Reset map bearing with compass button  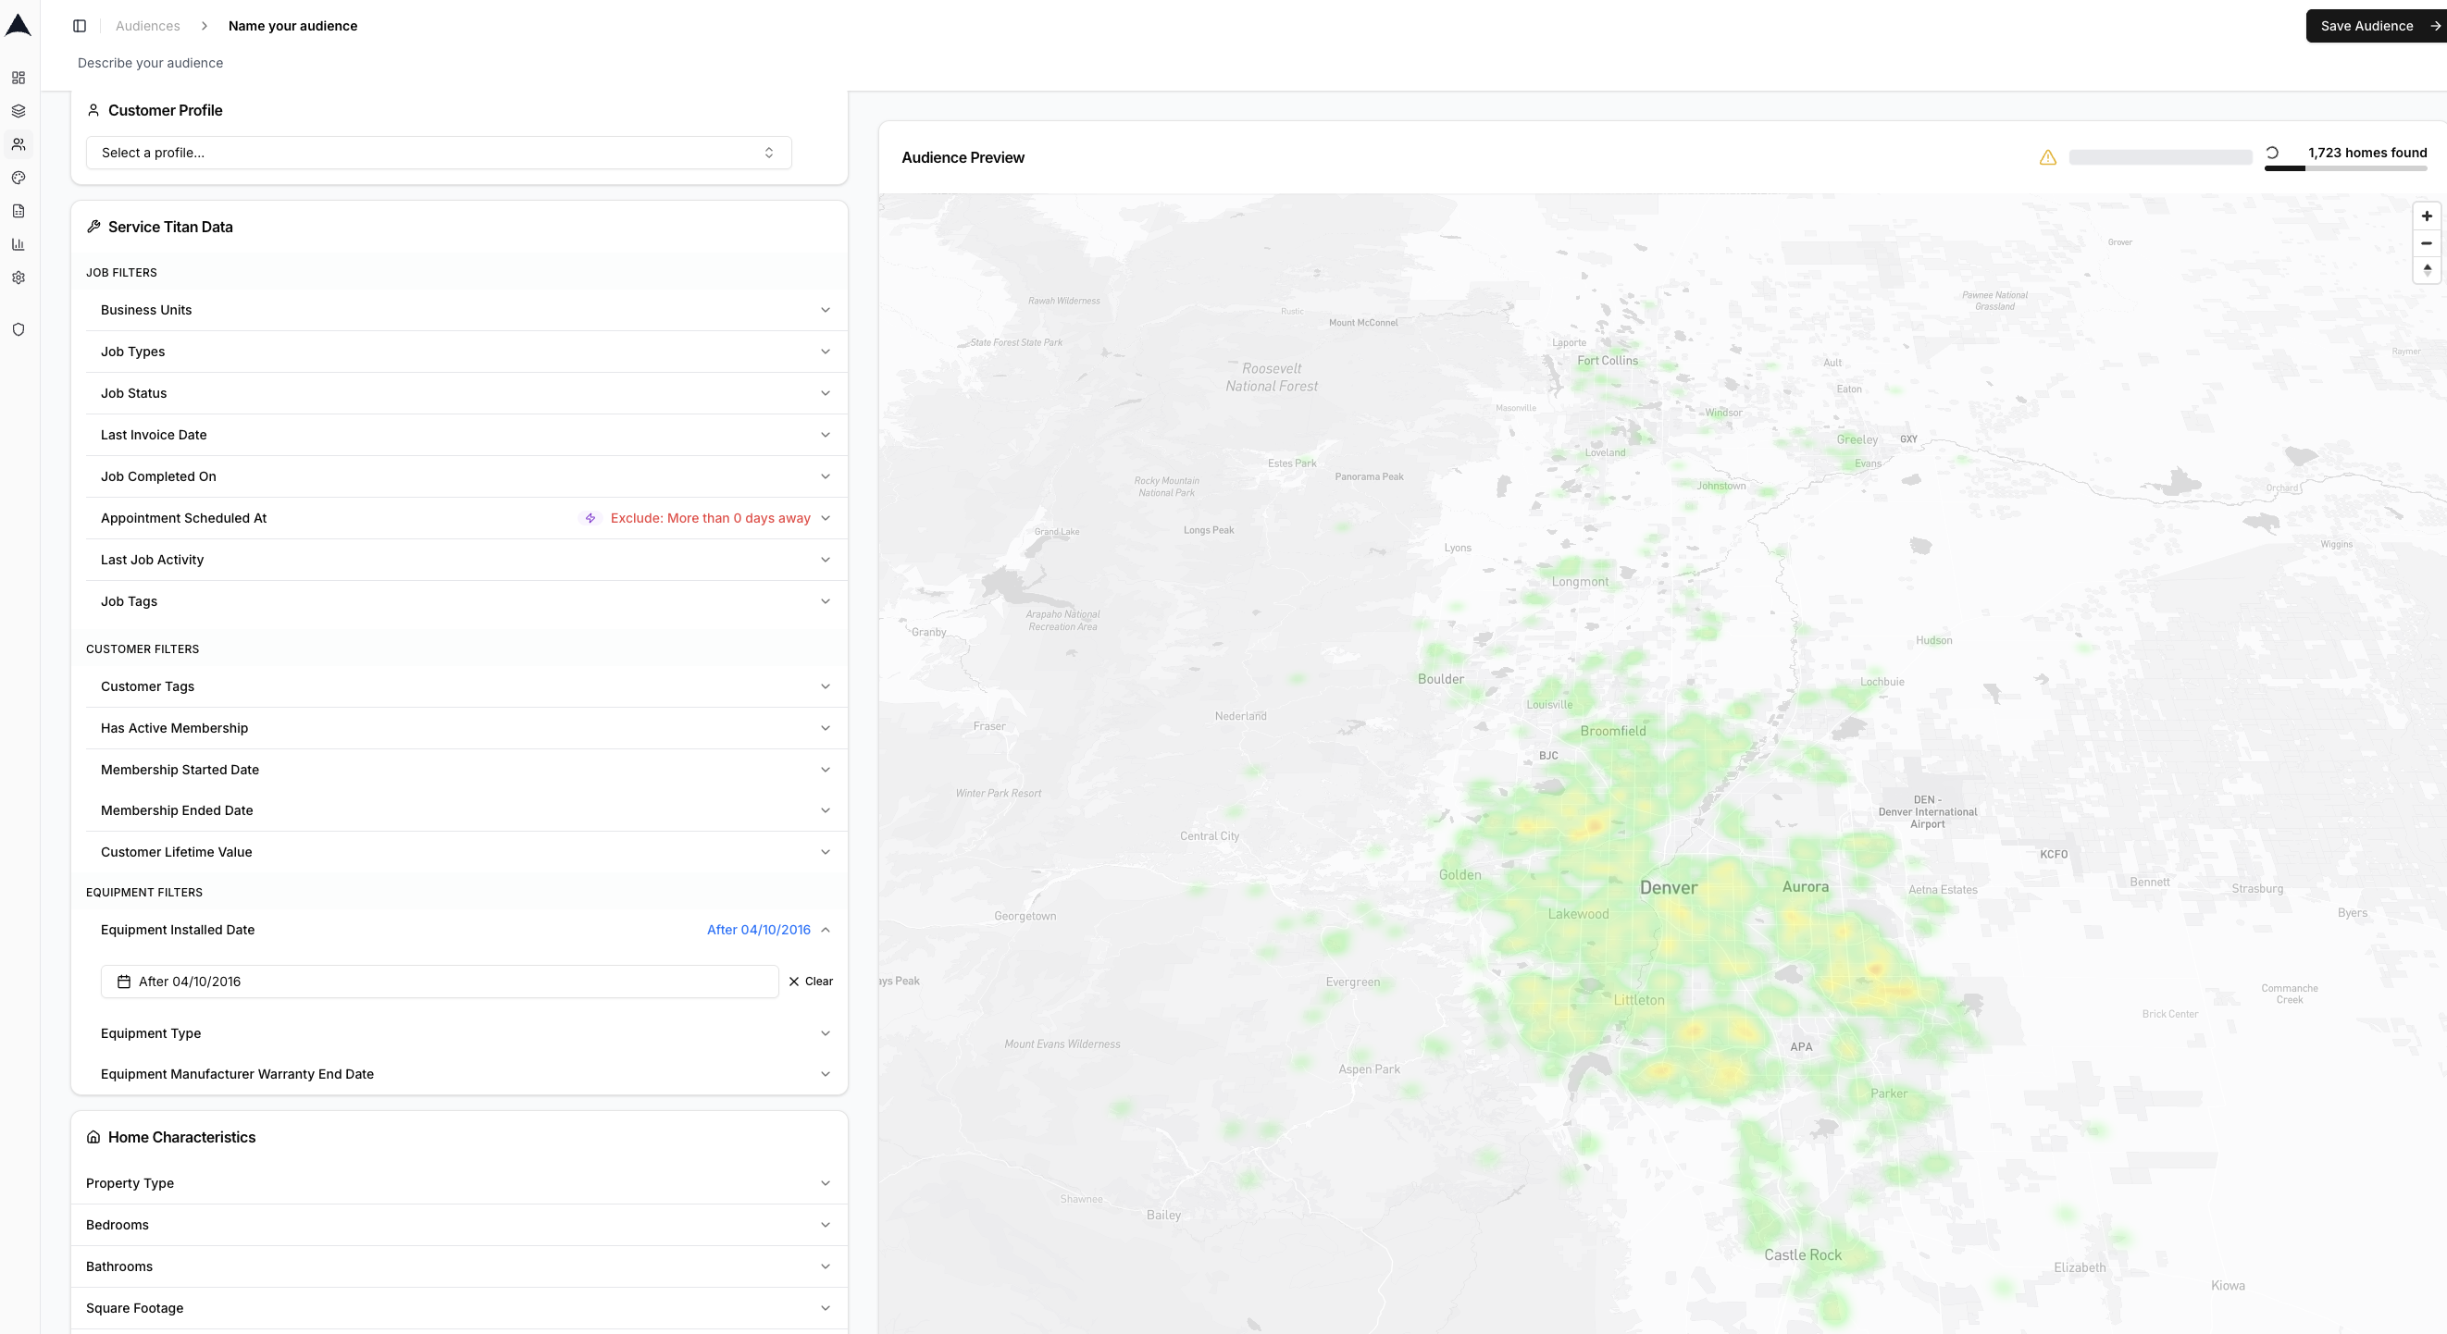(x=2426, y=269)
